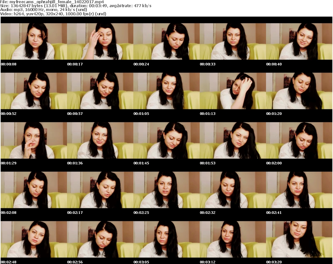Click the 00:00:52 timestamp label
This screenshot has height=264, width=333.
tap(9, 114)
